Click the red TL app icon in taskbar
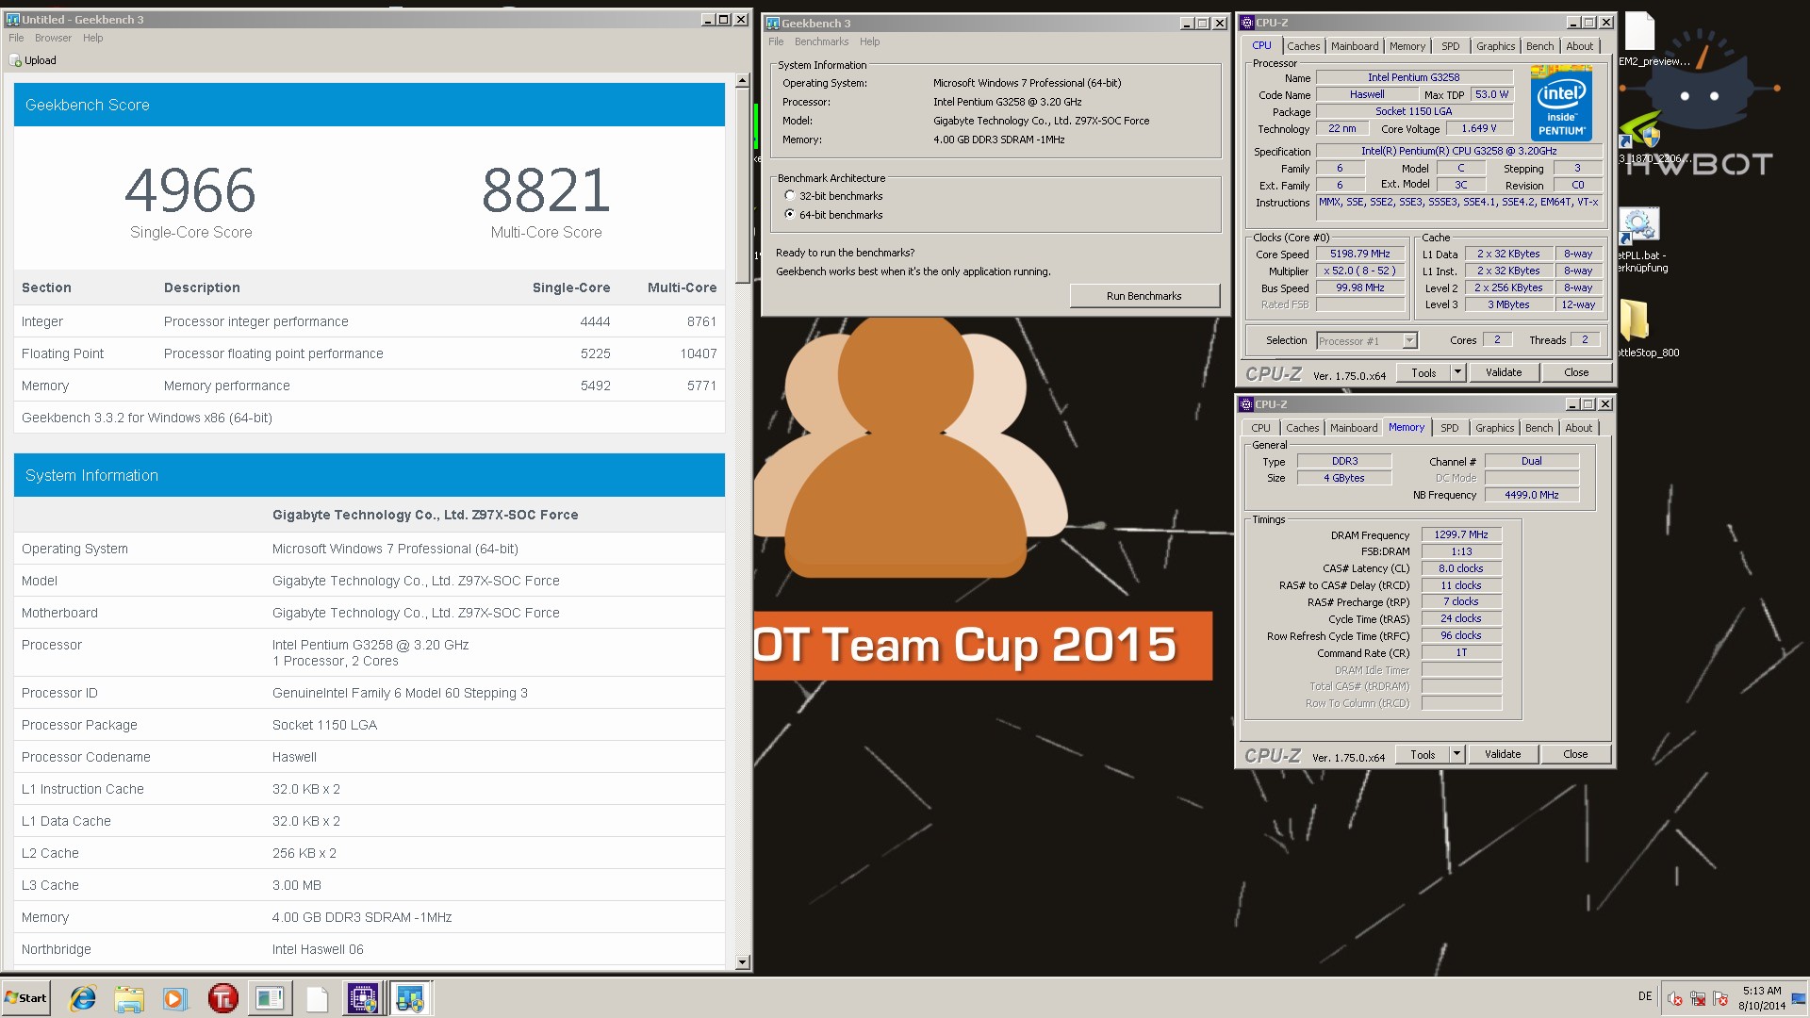The image size is (1810, 1018). 222,998
